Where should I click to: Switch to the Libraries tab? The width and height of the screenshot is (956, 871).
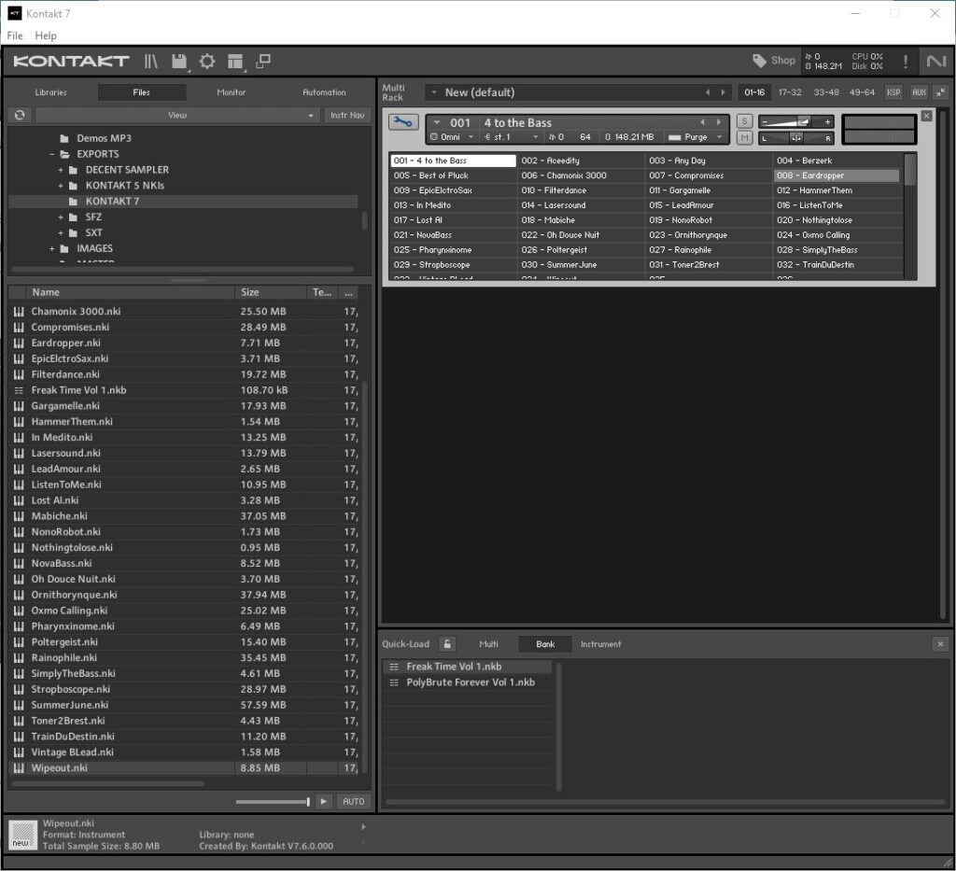click(51, 92)
